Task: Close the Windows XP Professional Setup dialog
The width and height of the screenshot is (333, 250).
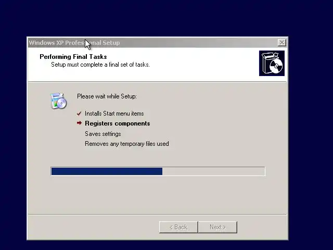Action: pos(281,43)
